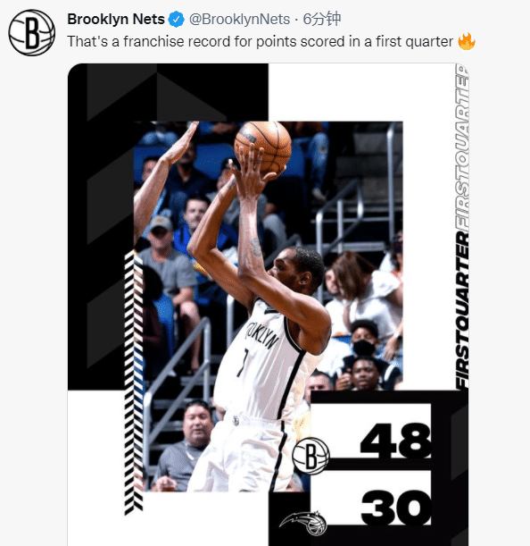530x546 pixels.
Task: Click the defender's raised hand in photo
Action: tap(182, 143)
